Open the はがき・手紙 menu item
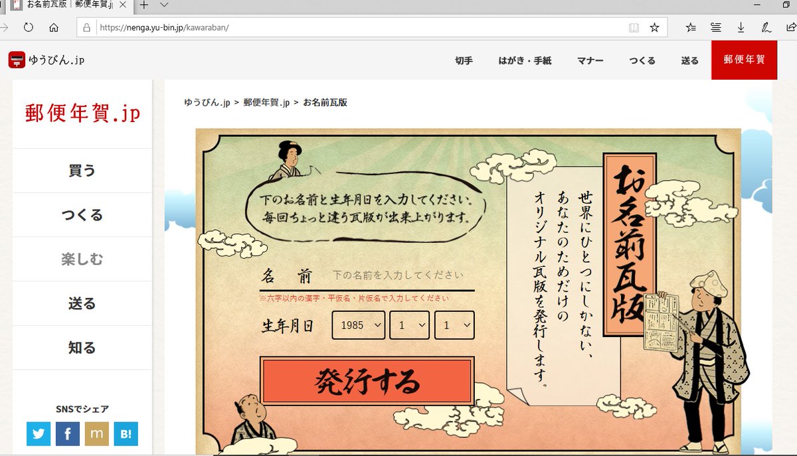 coord(525,60)
